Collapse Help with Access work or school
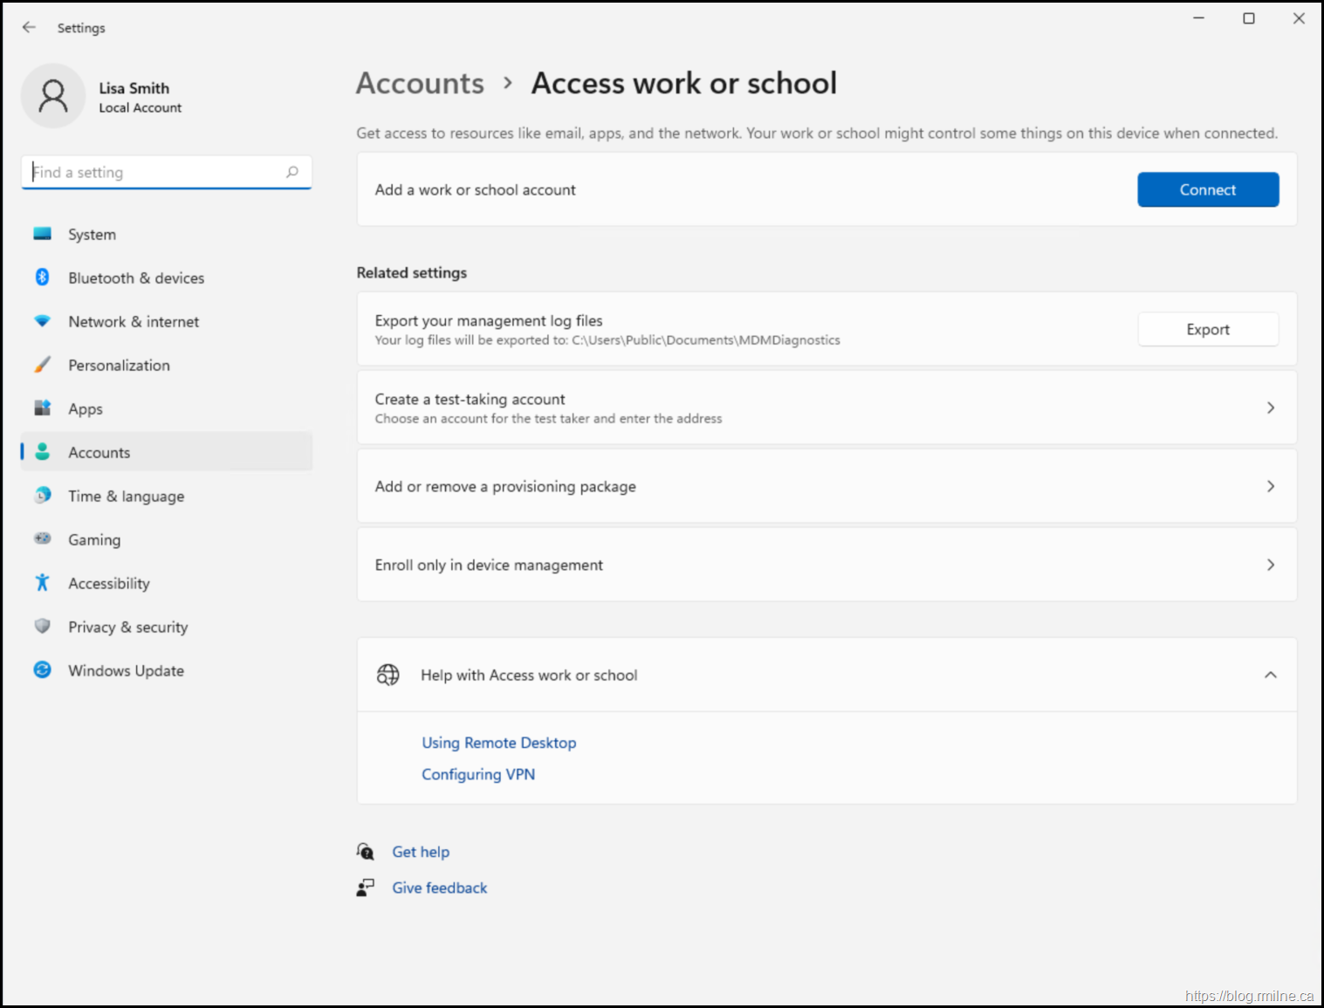 click(1270, 675)
